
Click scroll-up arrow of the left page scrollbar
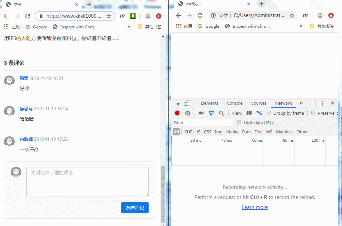point(163,36)
